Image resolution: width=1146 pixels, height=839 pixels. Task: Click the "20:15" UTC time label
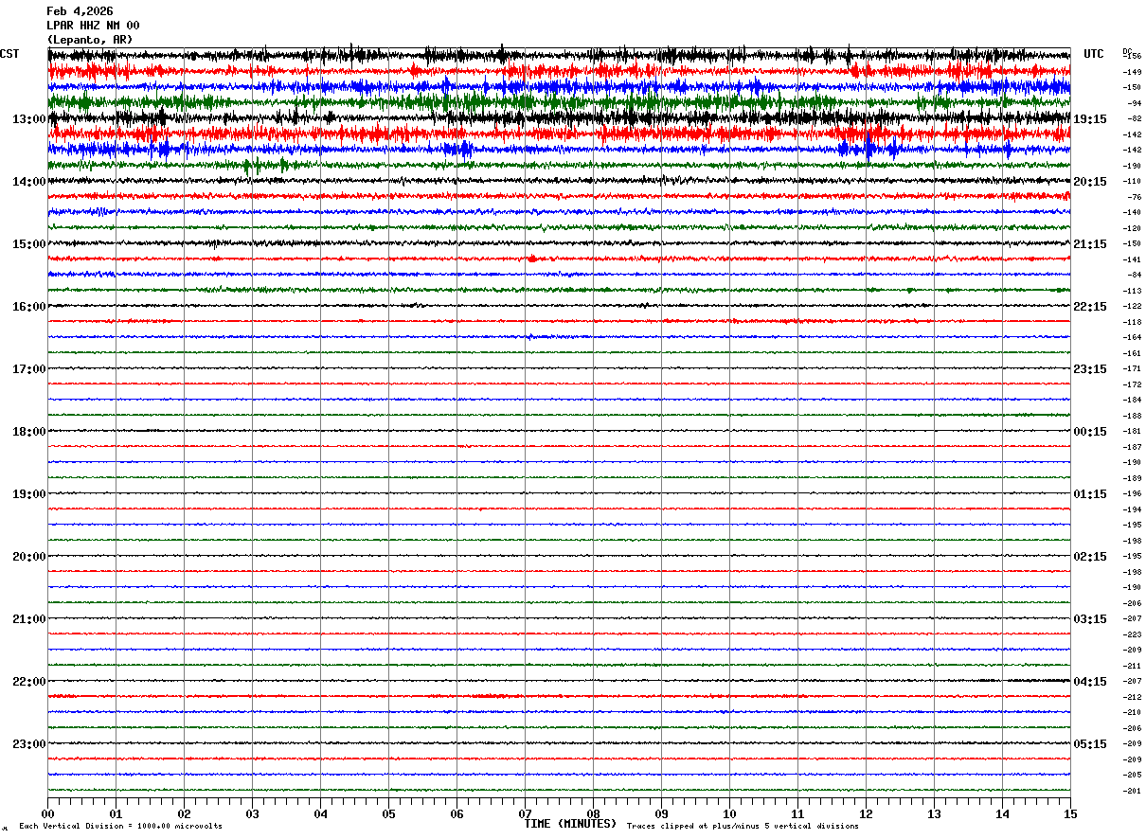[x=1089, y=182]
